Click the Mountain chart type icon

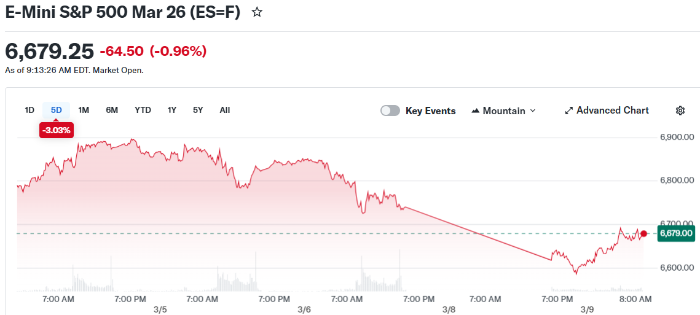(475, 111)
